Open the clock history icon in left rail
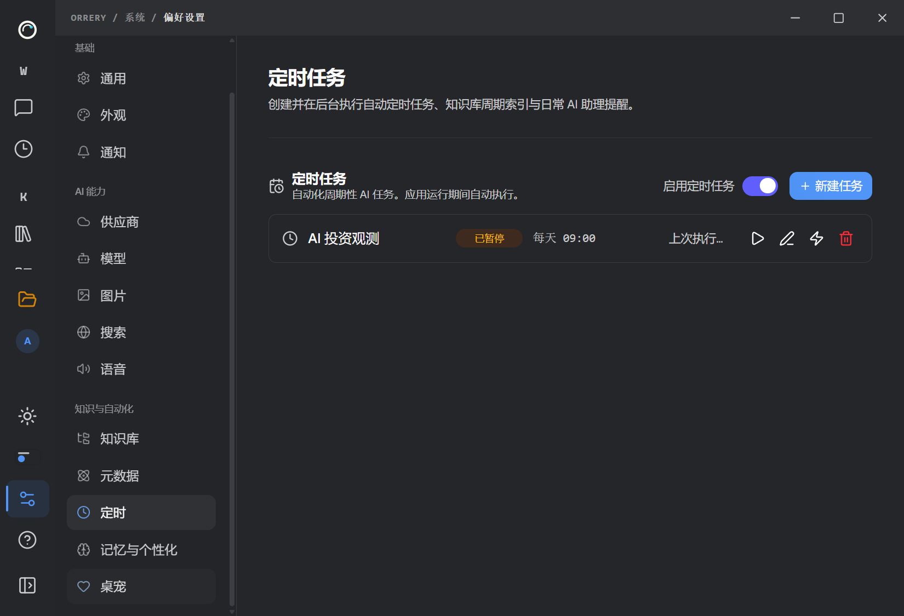The image size is (904, 616). [24, 149]
